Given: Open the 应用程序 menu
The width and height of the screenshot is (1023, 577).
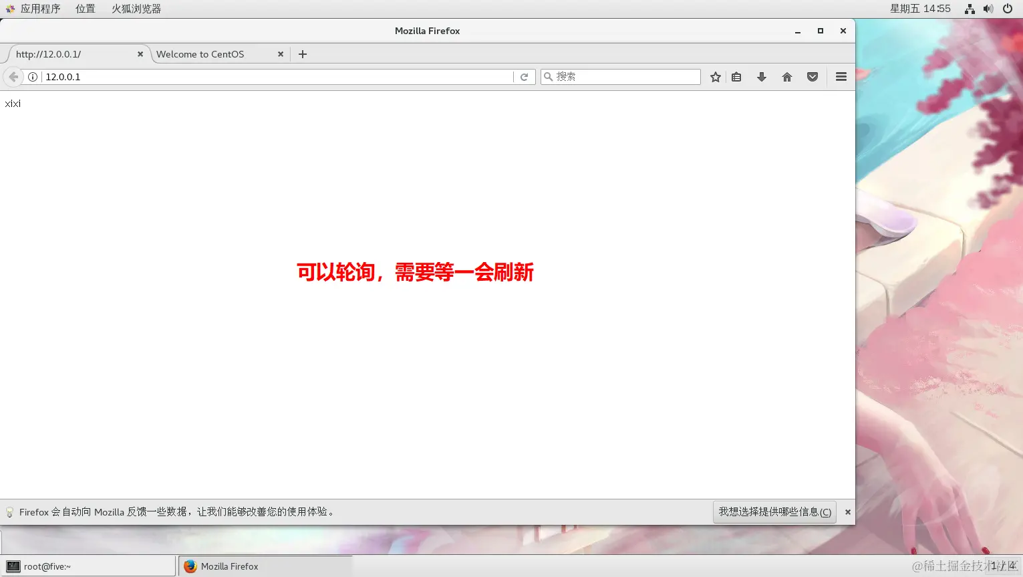Looking at the screenshot, I should (40, 9).
